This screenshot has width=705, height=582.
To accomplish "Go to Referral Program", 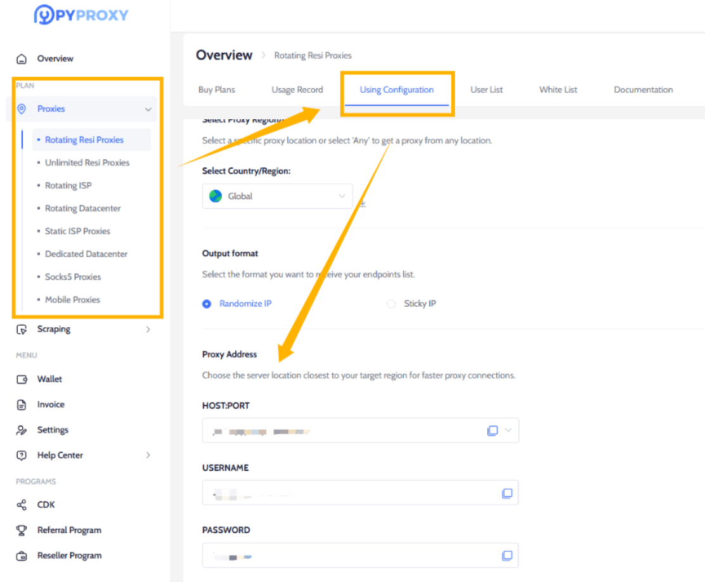I will pyautogui.click(x=69, y=530).
